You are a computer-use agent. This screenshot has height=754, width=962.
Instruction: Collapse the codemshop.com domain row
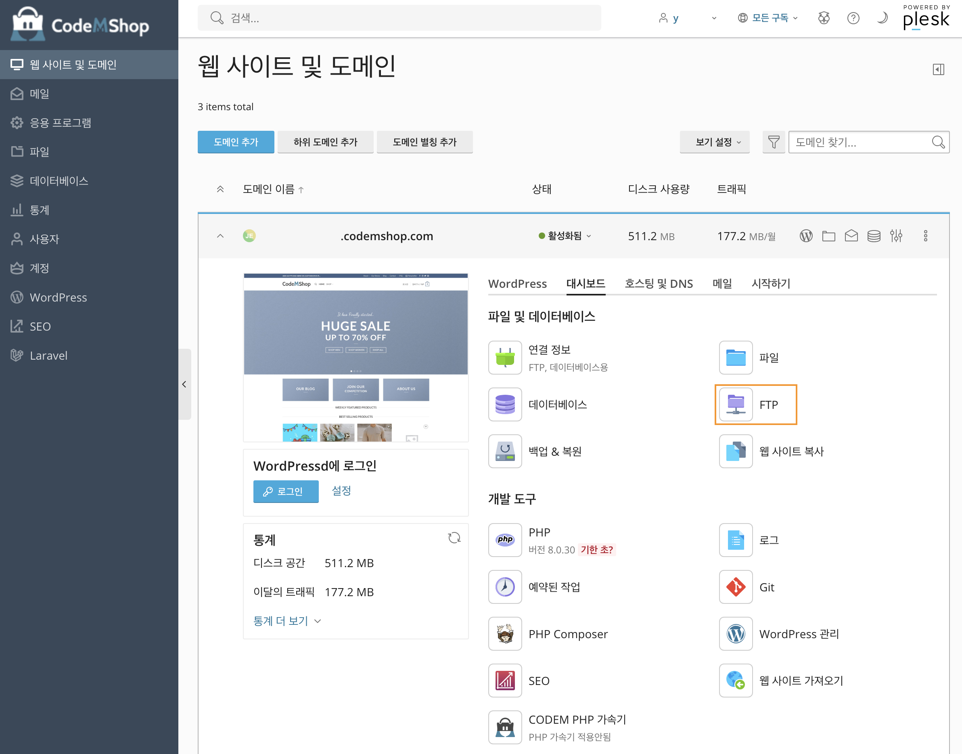pos(220,236)
